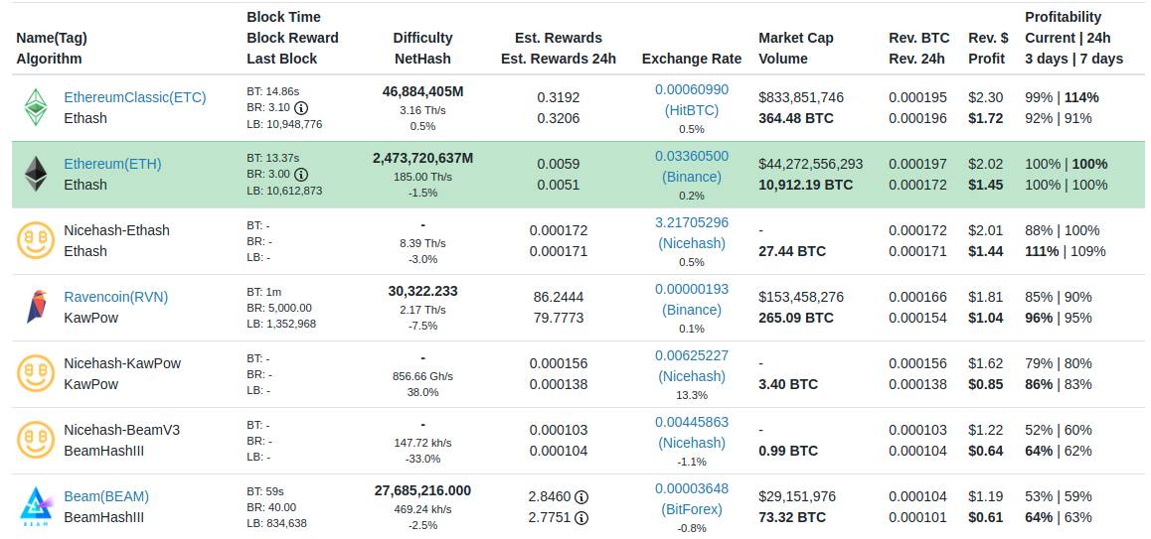The image size is (1151, 539).
Task: Click the EthereumClassic coin logo icon
Action: (x=36, y=107)
